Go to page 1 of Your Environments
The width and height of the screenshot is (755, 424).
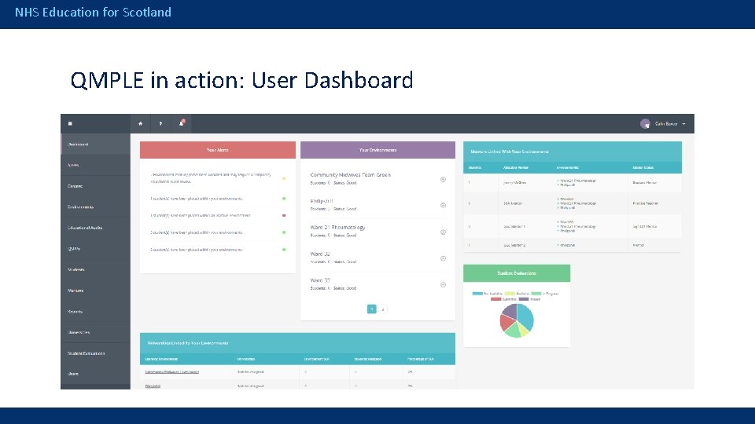coord(372,309)
